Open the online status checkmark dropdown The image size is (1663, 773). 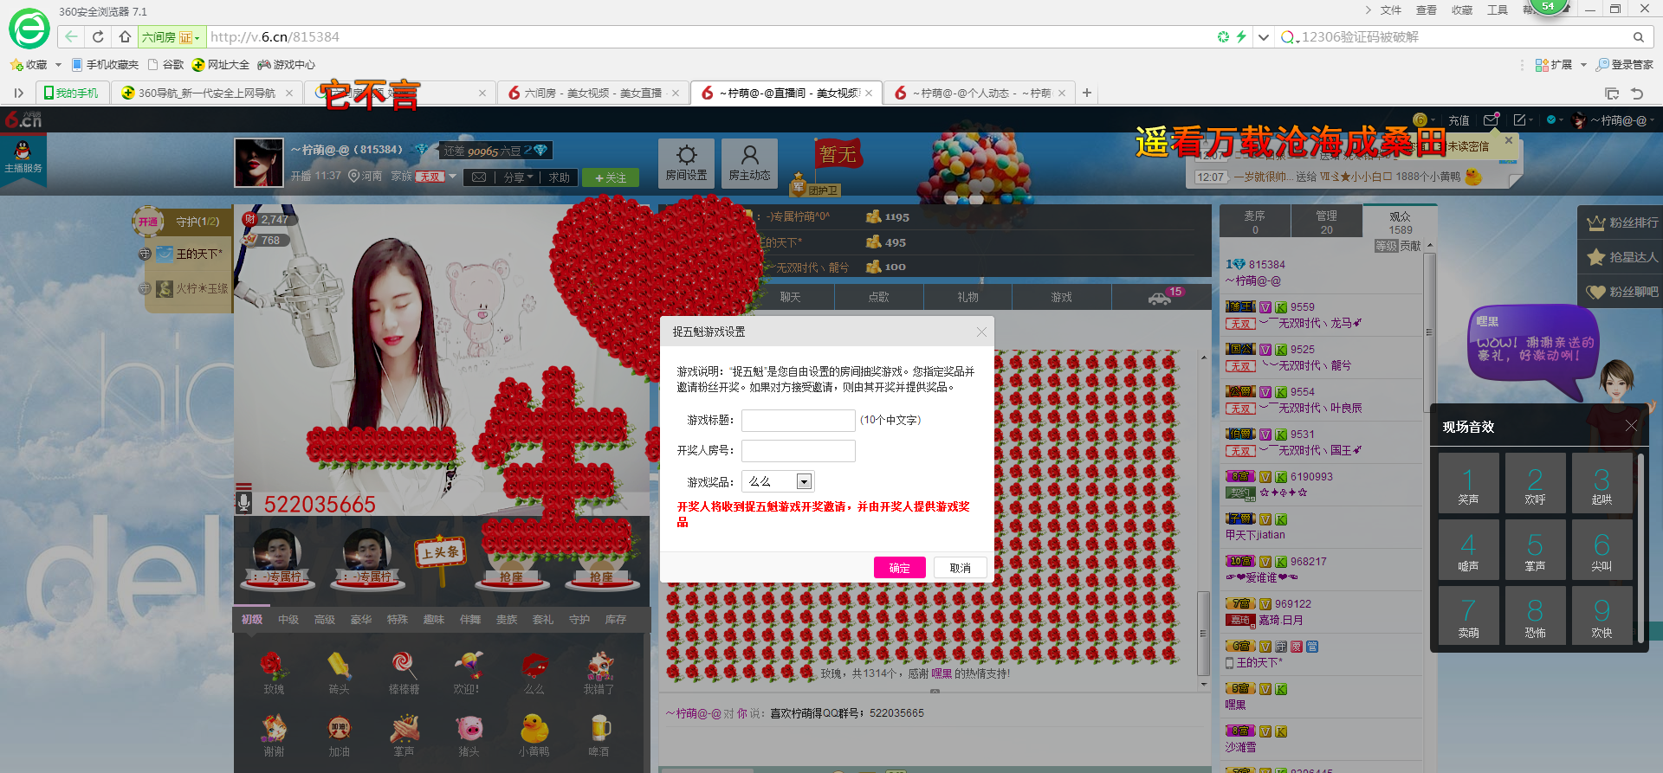point(1556,120)
